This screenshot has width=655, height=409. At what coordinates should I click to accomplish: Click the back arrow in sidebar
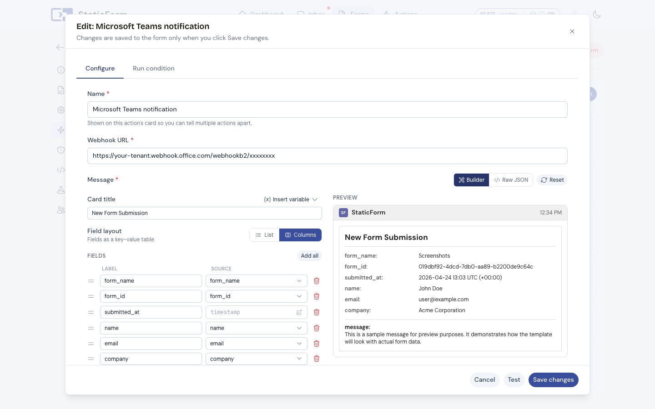[x=60, y=47]
